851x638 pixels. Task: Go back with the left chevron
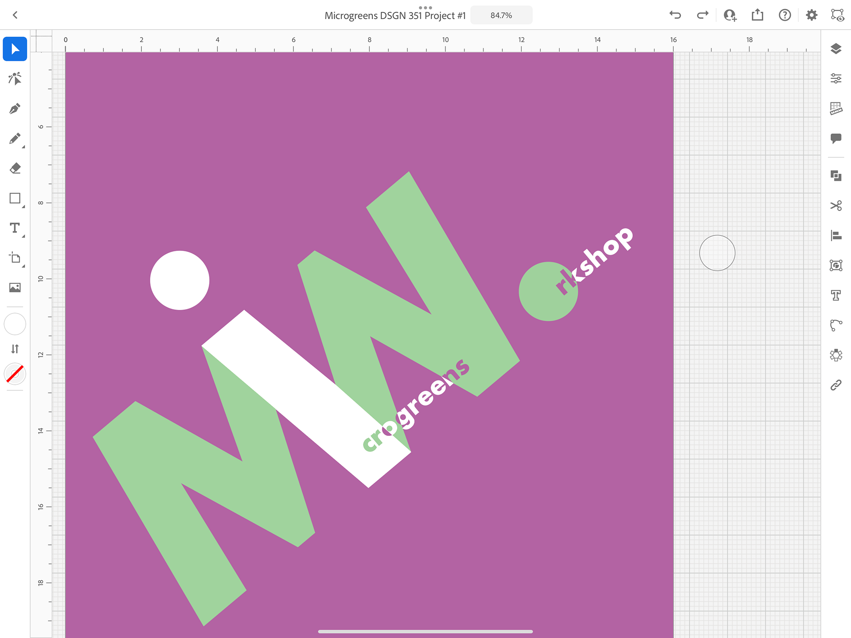point(15,15)
